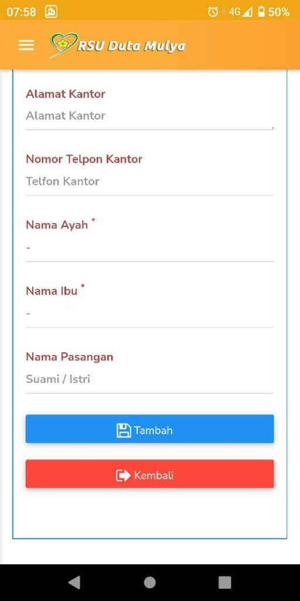Tap the RSU Duta Mulya heart logo
The width and height of the screenshot is (300, 601).
pyautogui.click(x=63, y=45)
